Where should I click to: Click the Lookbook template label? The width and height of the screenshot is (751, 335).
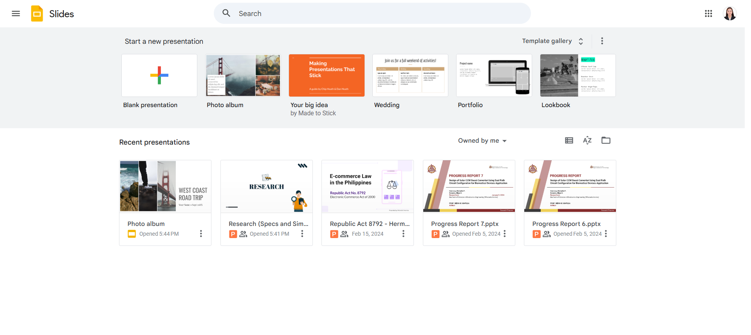(x=556, y=105)
